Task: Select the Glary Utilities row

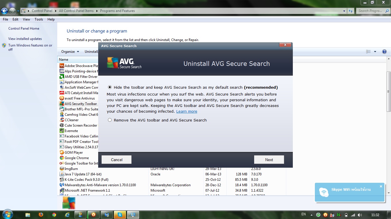Action: (x=78, y=147)
